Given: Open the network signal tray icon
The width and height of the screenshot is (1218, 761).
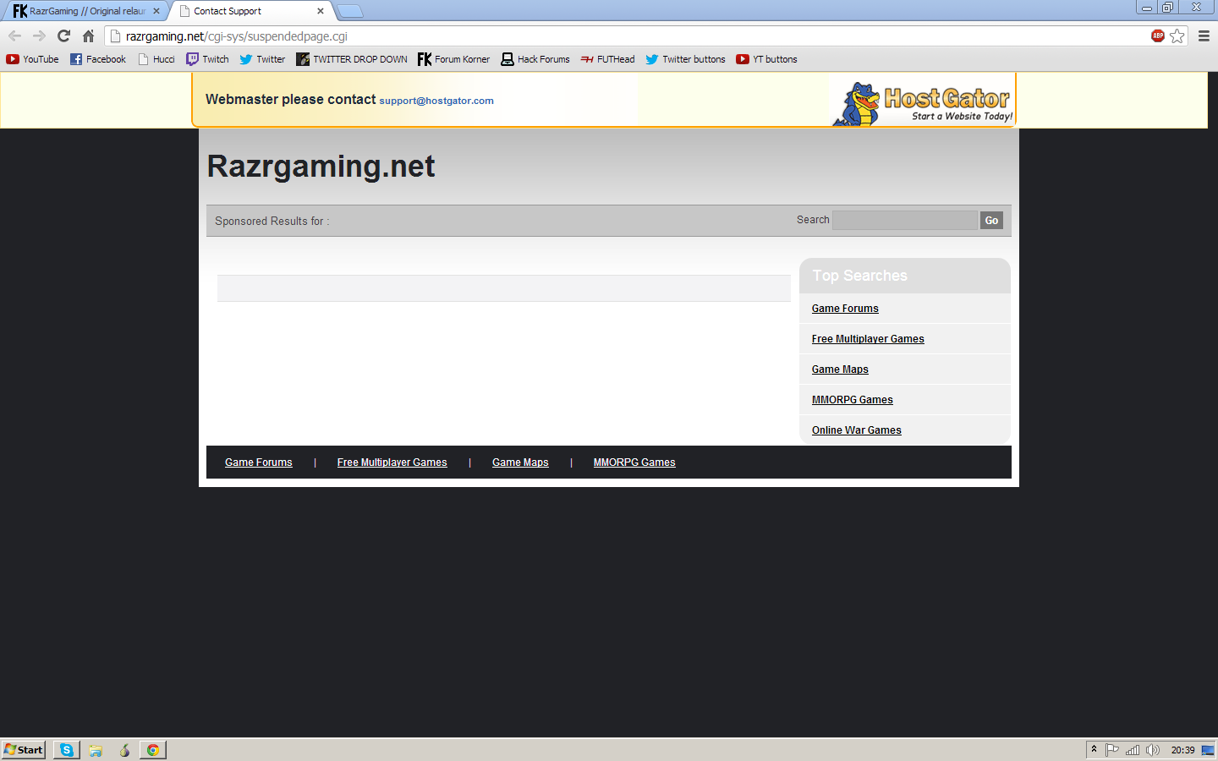Looking at the screenshot, I should [1133, 750].
